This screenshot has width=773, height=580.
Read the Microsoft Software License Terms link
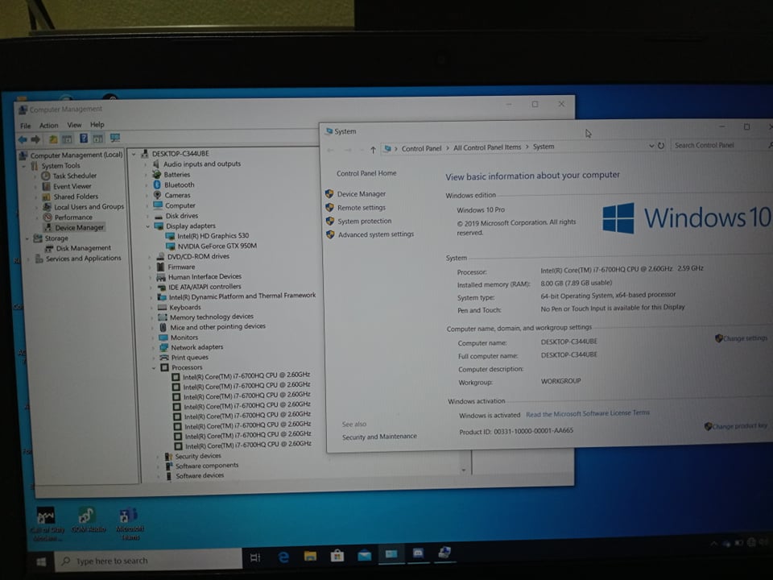(x=588, y=414)
